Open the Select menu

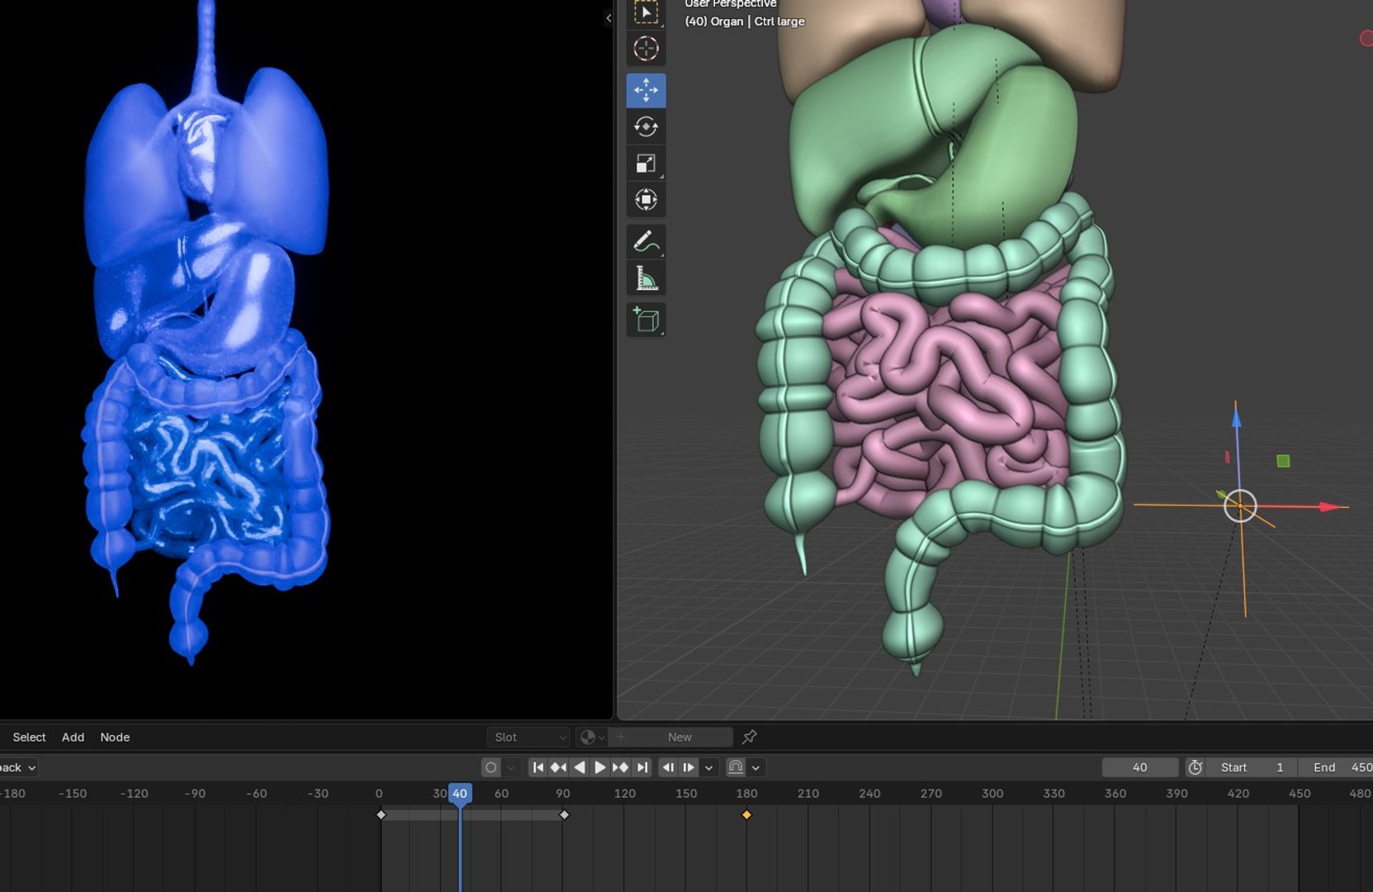pos(30,737)
